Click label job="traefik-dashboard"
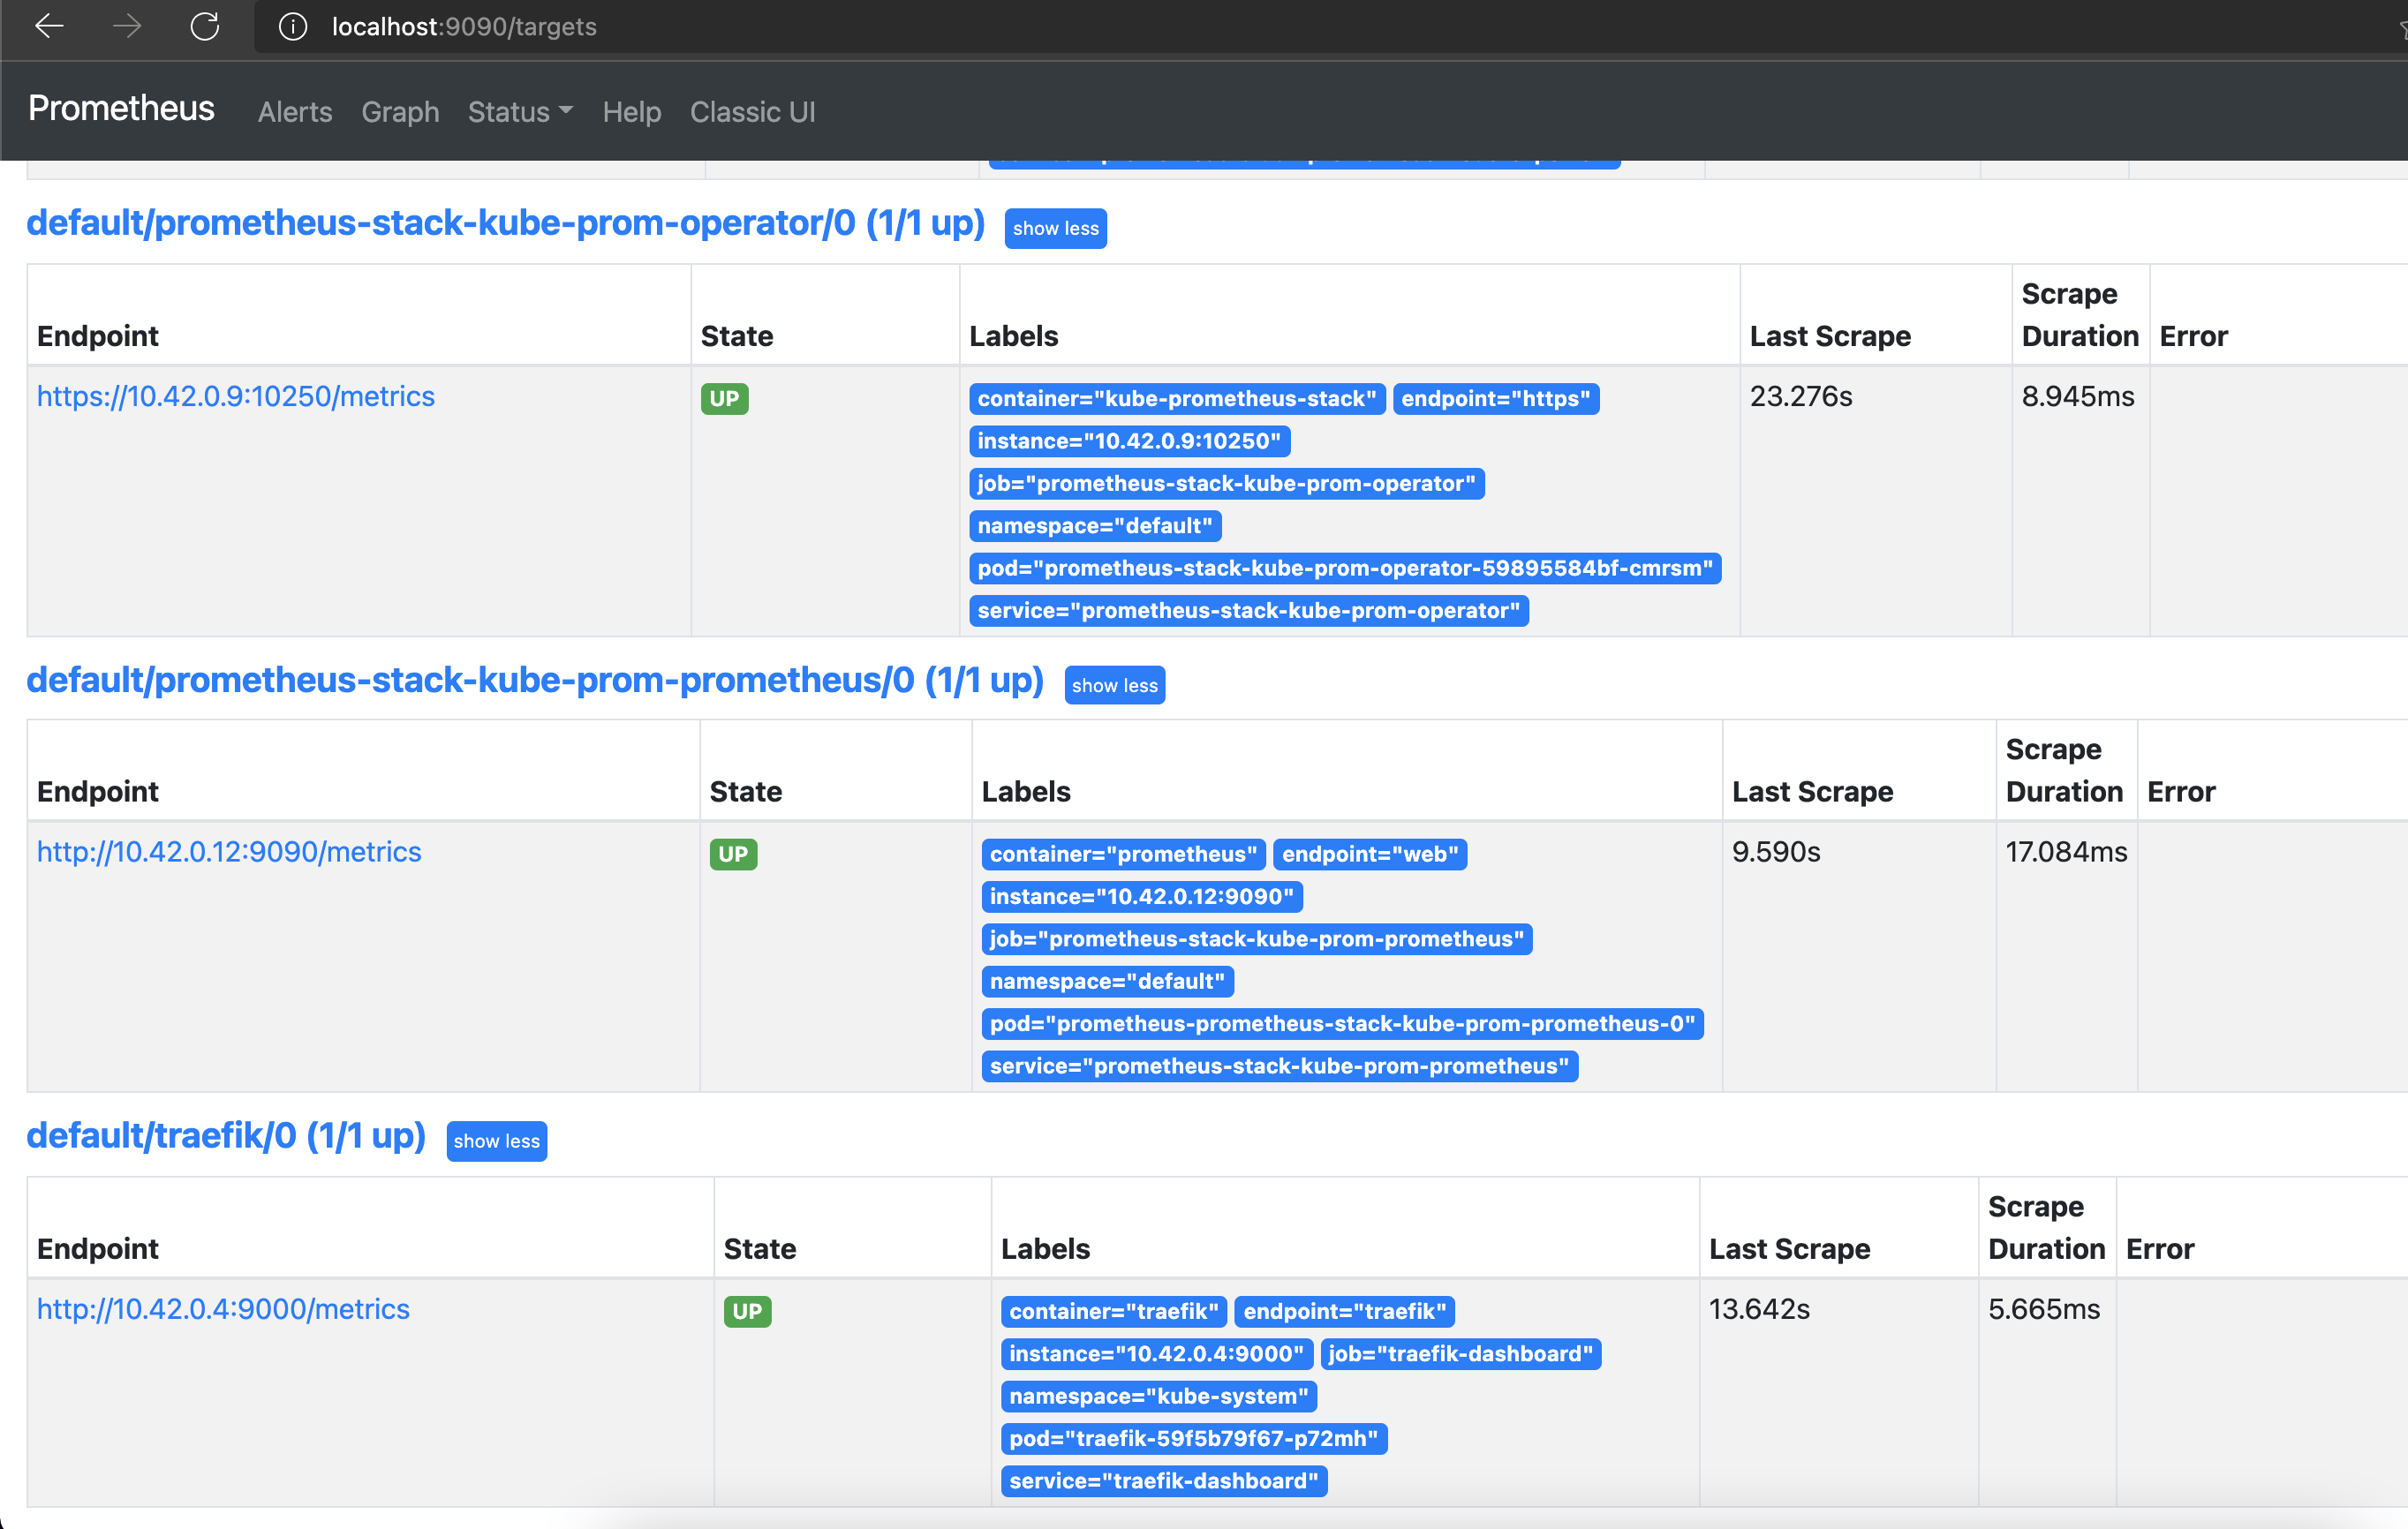This screenshot has height=1529, width=2408. 1461,1354
